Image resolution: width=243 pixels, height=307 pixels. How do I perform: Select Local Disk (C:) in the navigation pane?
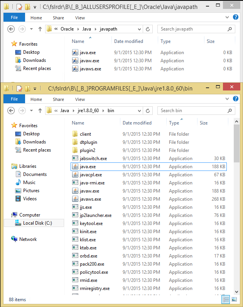(37, 223)
